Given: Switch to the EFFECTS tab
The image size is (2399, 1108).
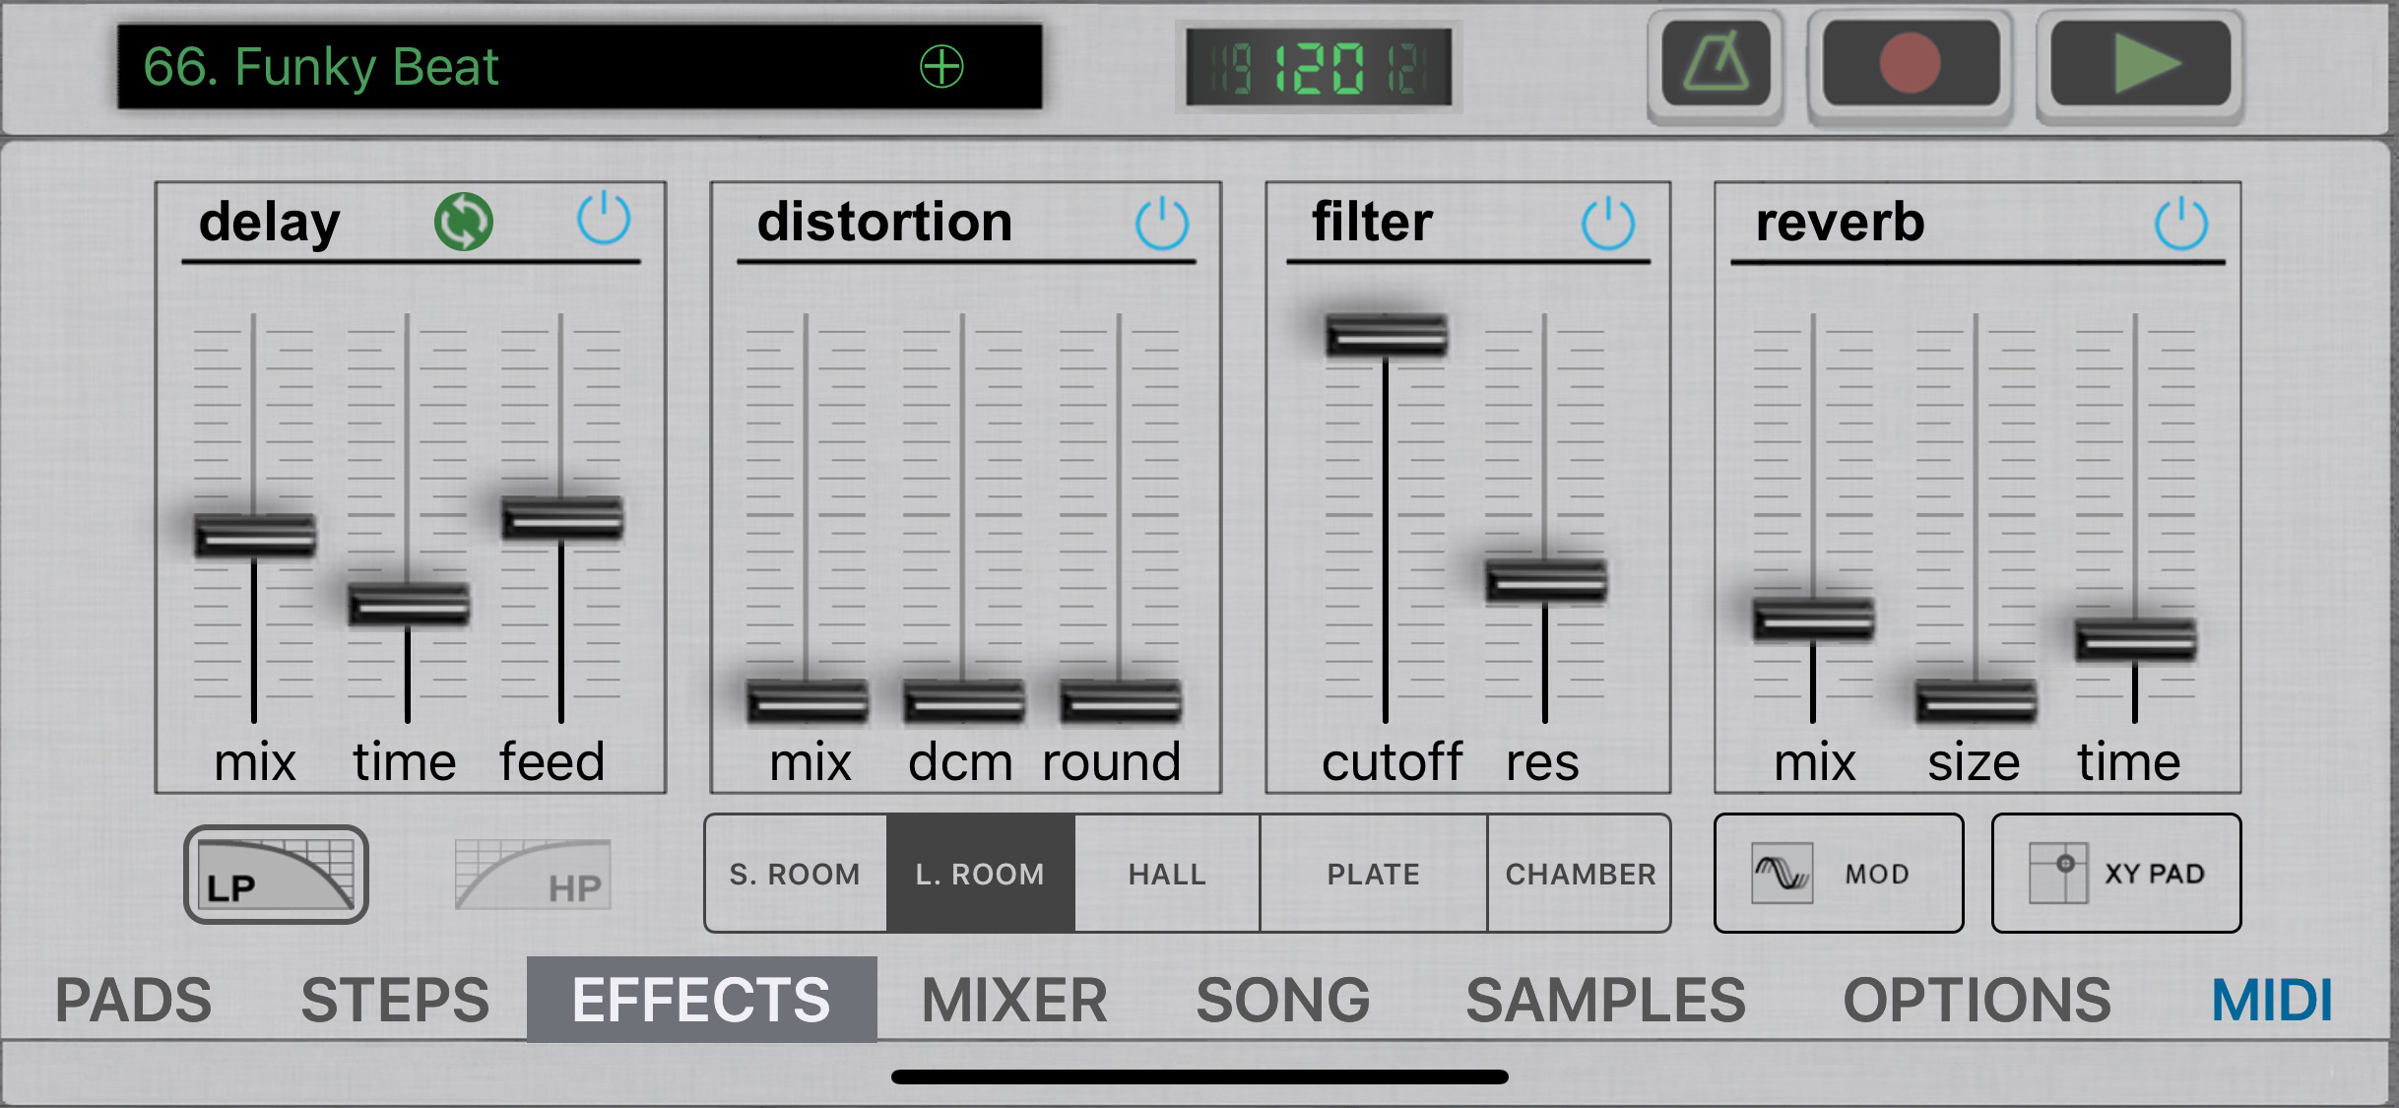Looking at the screenshot, I should point(701,1000).
